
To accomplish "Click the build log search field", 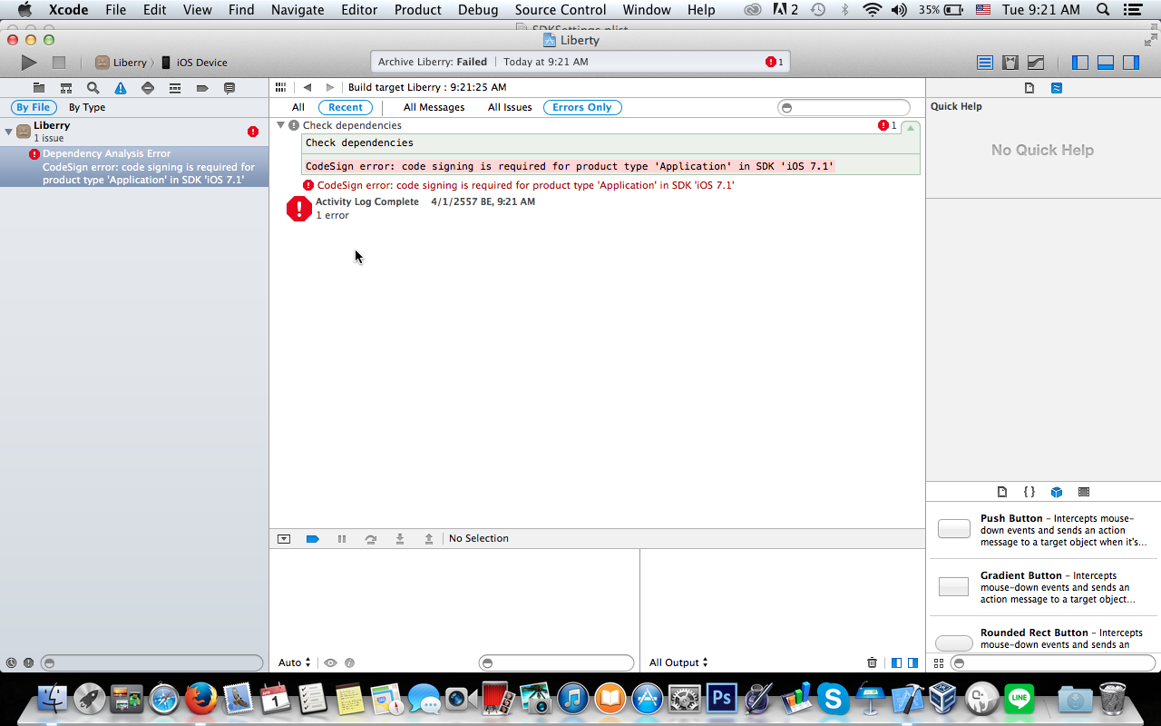I will click(844, 107).
